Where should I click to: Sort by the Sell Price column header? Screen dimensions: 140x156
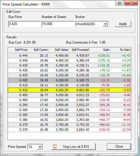[x=18, y=50]
